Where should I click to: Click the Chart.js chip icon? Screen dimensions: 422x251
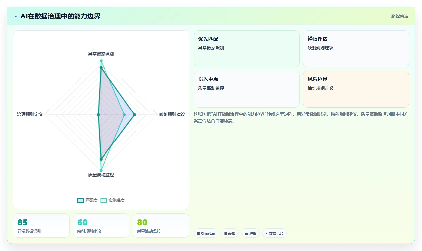click(x=198, y=233)
